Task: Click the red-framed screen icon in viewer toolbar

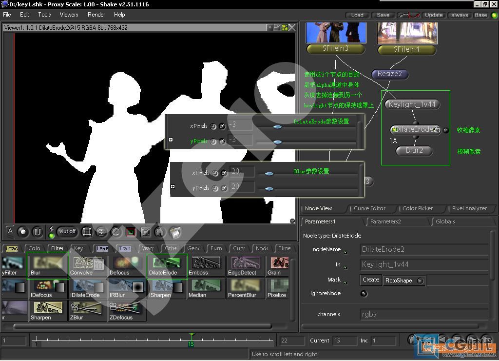Action: click(131, 232)
